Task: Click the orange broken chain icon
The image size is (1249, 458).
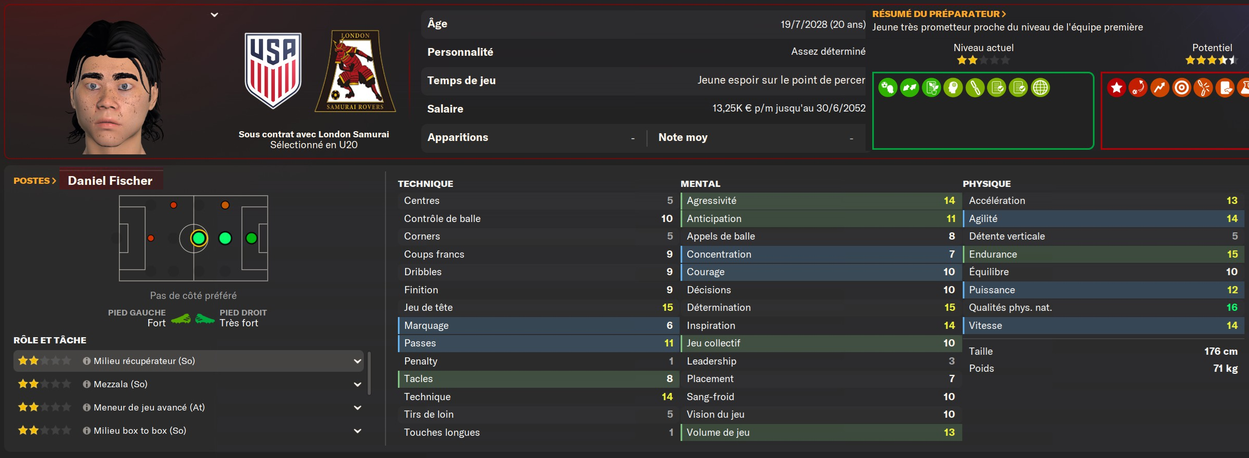Action: click(x=1203, y=88)
